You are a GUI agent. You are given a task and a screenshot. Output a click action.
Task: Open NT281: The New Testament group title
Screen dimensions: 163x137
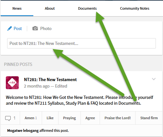click(50, 79)
